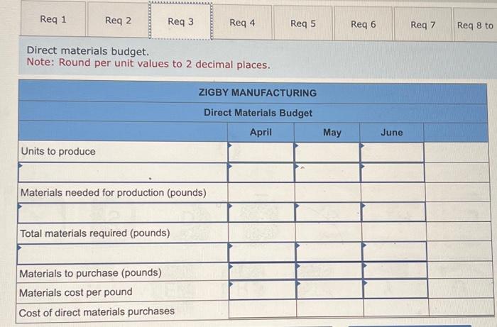Click Materials needed for production (pounds) label
The width and height of the screenshot is (497, 327).
click(114, 192)
